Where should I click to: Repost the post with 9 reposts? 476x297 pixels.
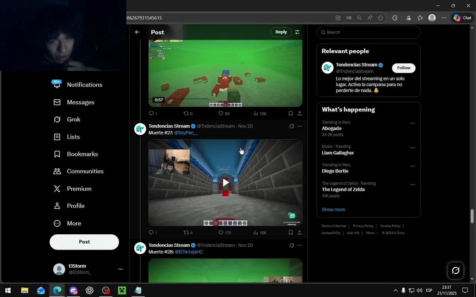tap(188, 113)
